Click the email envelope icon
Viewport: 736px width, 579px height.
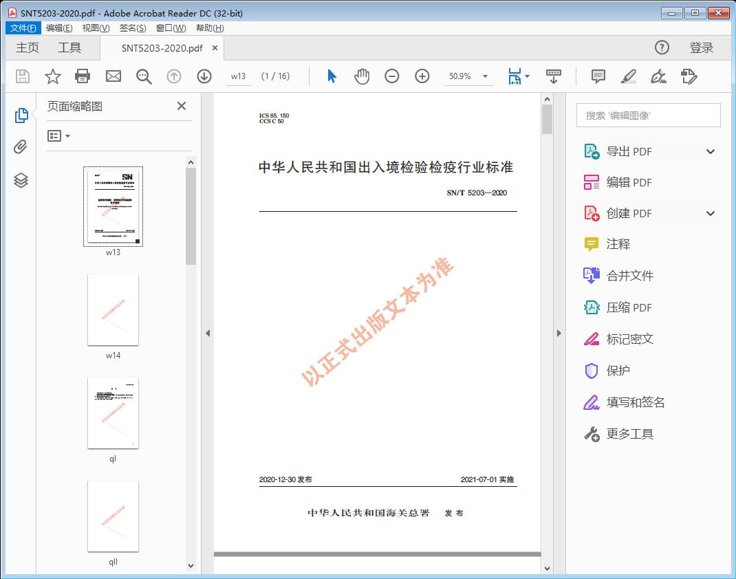[113, 76]
